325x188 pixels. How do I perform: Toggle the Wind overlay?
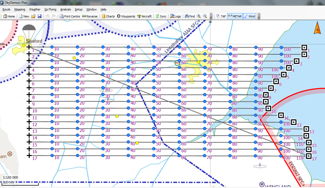[x=249, y=16]
